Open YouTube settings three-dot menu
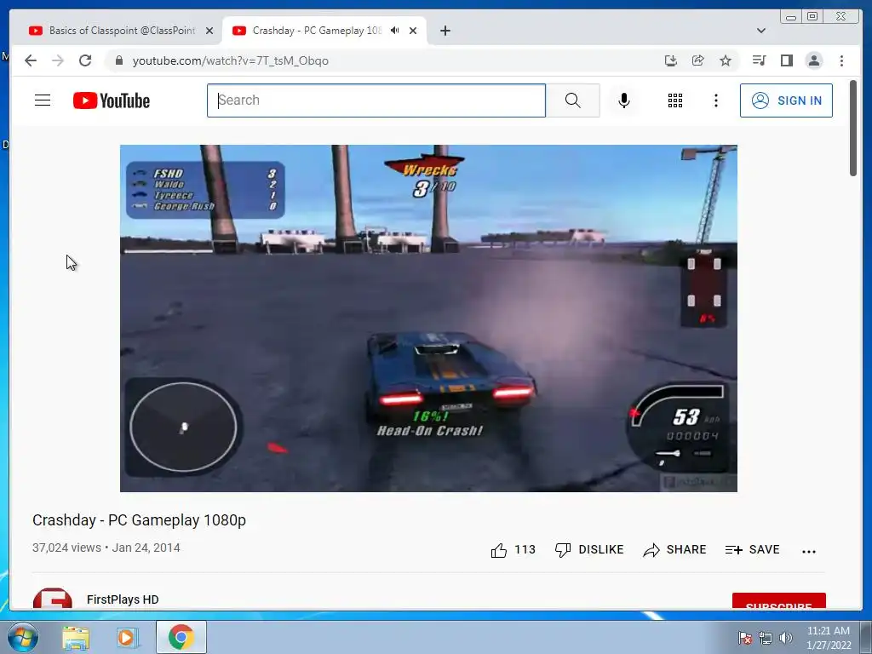 click(x=715, y=100)
